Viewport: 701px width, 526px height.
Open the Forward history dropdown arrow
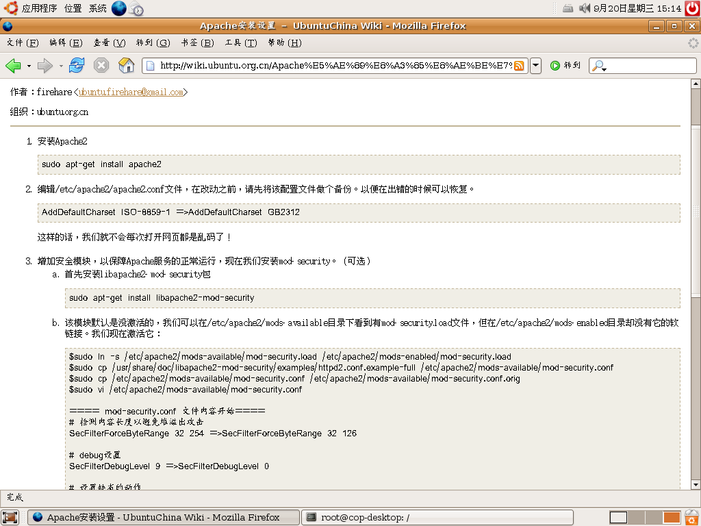[61, 66]
